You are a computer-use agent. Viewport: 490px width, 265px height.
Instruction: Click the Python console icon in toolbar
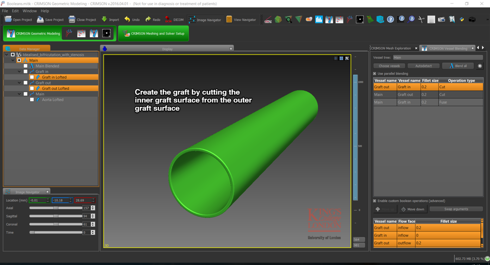pos(462,20)
